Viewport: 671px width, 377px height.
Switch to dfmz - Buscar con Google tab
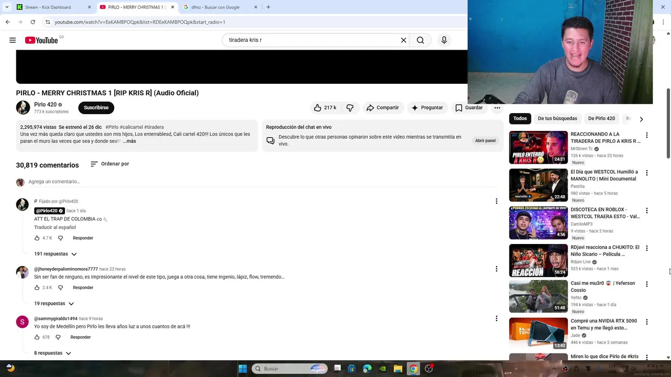click(x=219, y=7)
